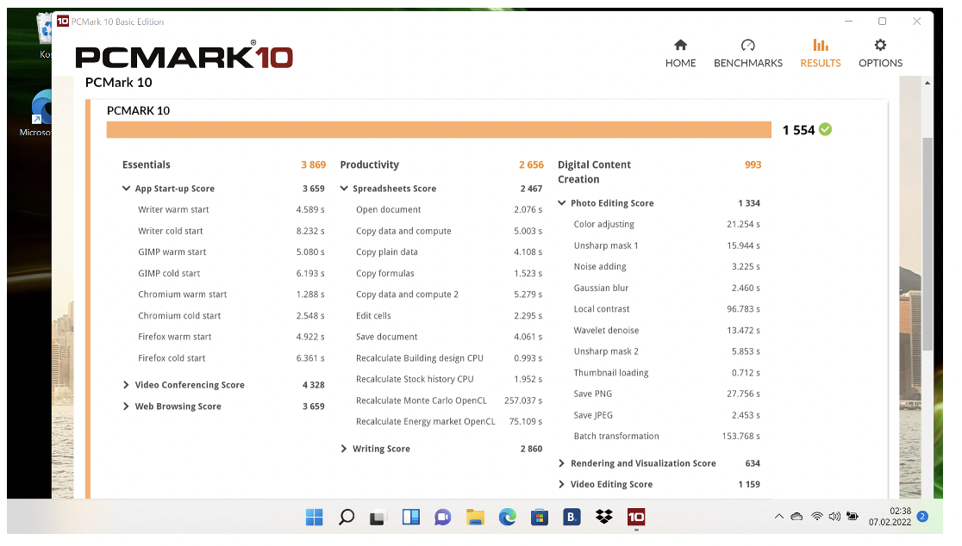The width and height of the screenshot is (962, 546).
Task: Click the Chromium warm start row
Action: point(231,295)
